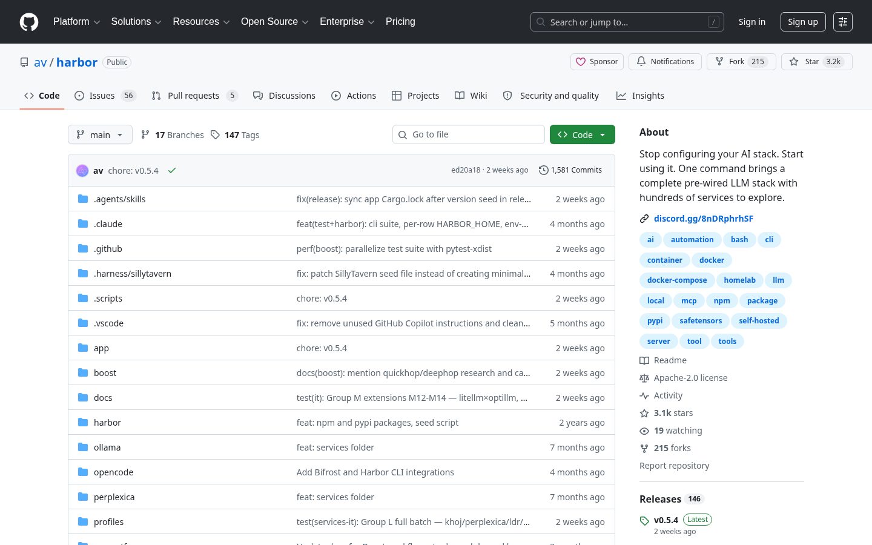Open commit 'Add Bifrost and Harbor CLI integrations'

pos(375,472)
